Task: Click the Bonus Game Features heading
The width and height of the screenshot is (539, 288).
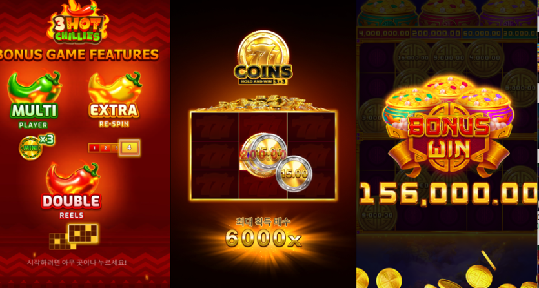Action: pyautogui.click(x=79, y=54)
